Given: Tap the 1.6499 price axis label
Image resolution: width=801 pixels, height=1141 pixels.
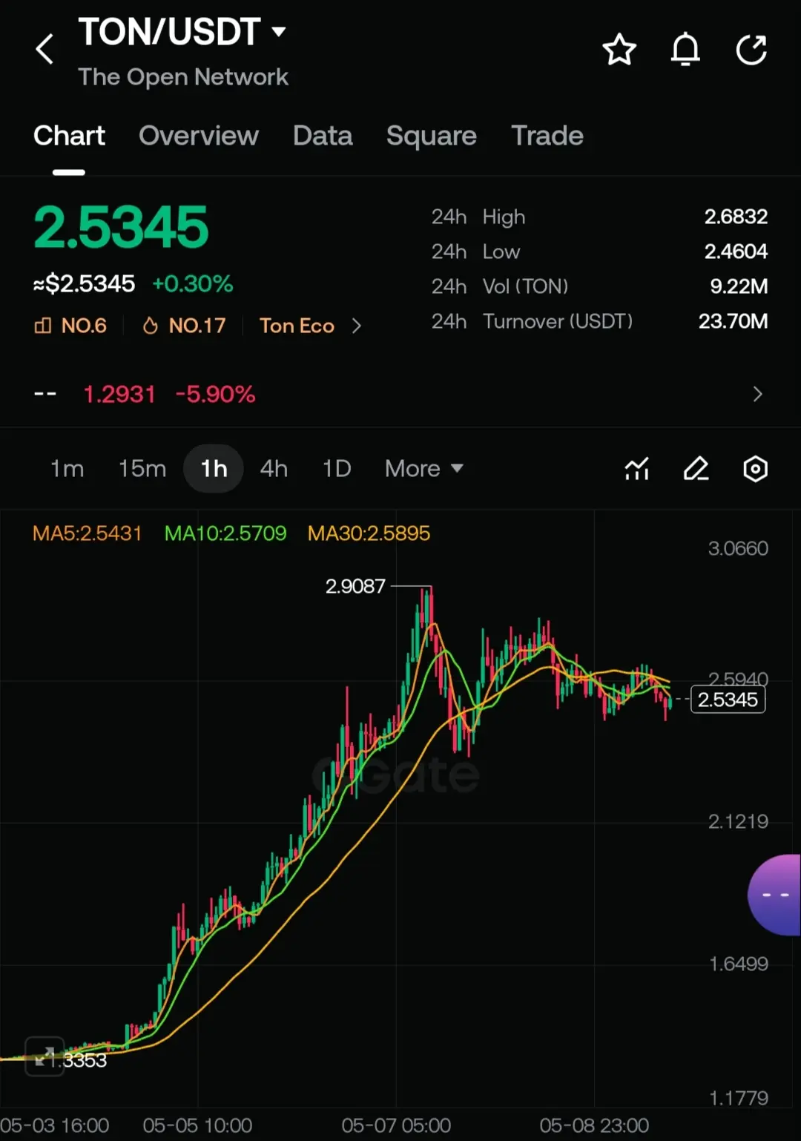Looking at the screenshot, I should click(738, 964).
